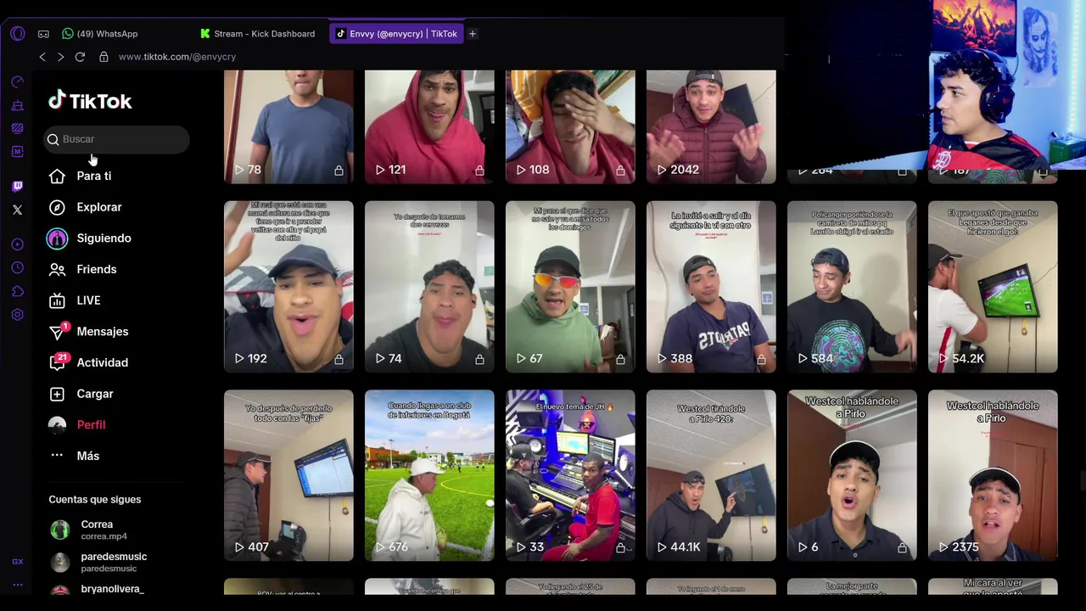The width and height of the screenshot is (1086, 611).
Task: Open the M mods icon in sidebar
Action: point(18,151)
